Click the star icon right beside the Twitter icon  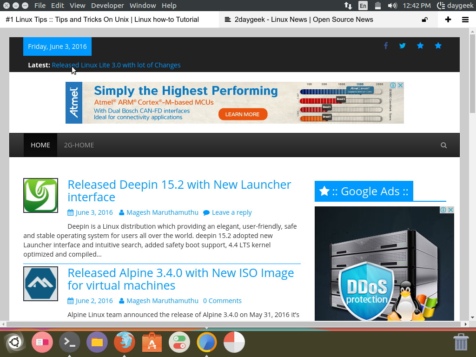[x=420, y=46]
